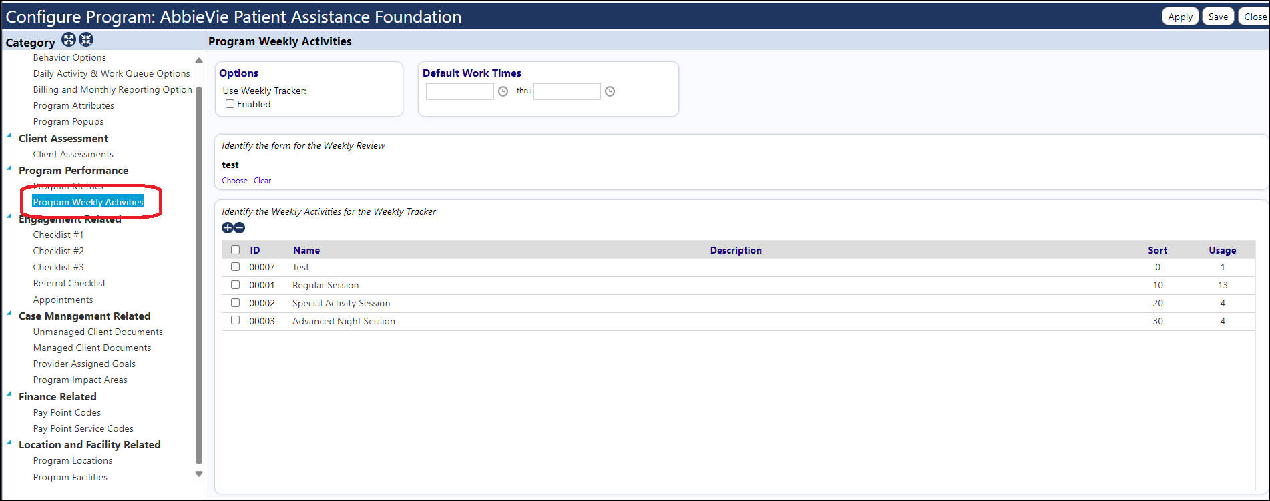Clear the Weekly Review form selection
The width and height of the screenshot is (1270, 501).
[x=262, y=181]
